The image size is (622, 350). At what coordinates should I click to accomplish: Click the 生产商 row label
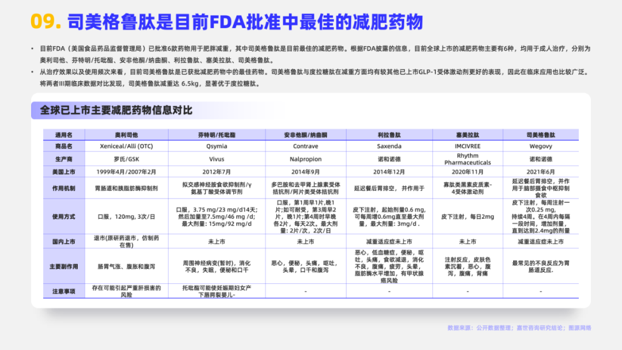[64, 159]
